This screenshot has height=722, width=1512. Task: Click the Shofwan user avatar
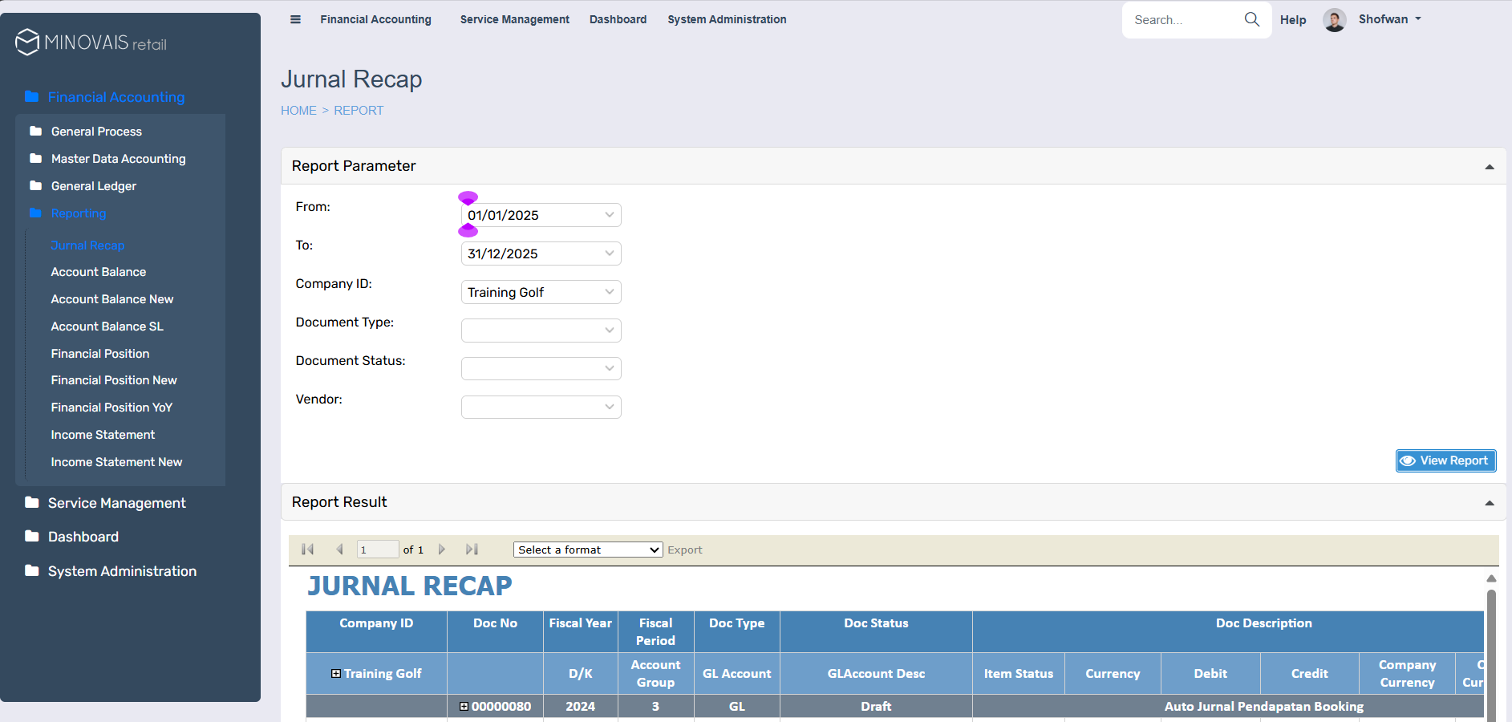(x=1334, y=20)
